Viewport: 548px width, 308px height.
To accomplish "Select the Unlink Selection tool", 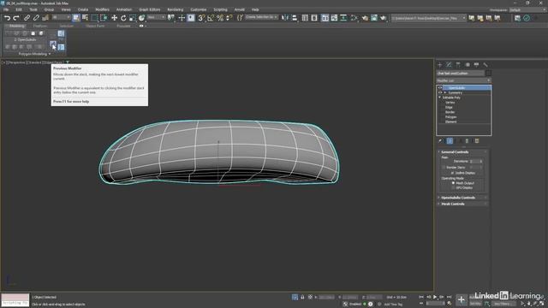I will 36,18.
